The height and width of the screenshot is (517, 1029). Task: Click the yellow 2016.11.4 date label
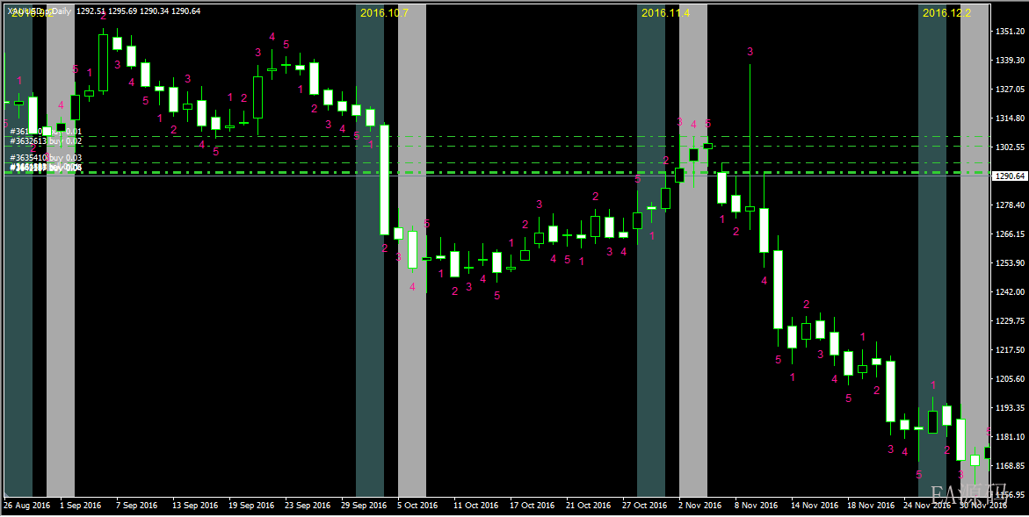click(x=665, y=12)
